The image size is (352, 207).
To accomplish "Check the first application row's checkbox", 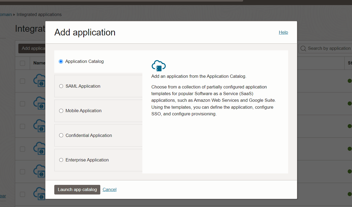I will pos(22,81).
